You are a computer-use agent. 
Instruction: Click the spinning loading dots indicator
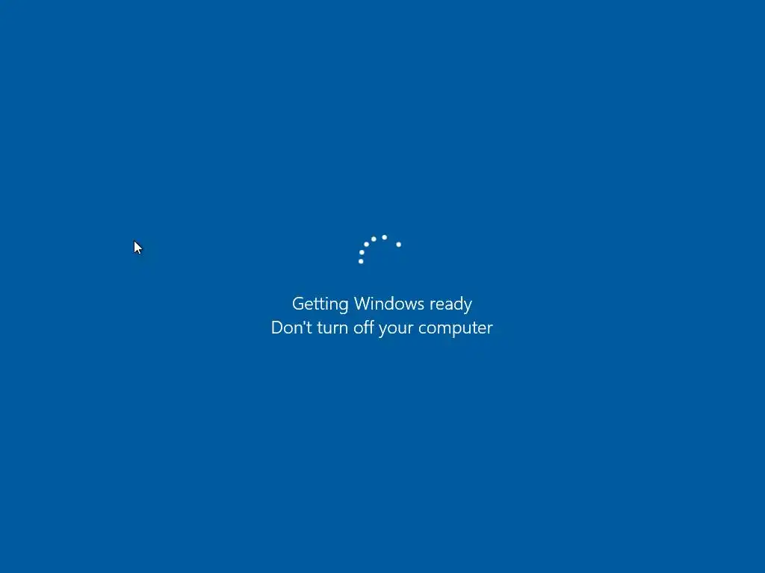(x=380, y=249)
